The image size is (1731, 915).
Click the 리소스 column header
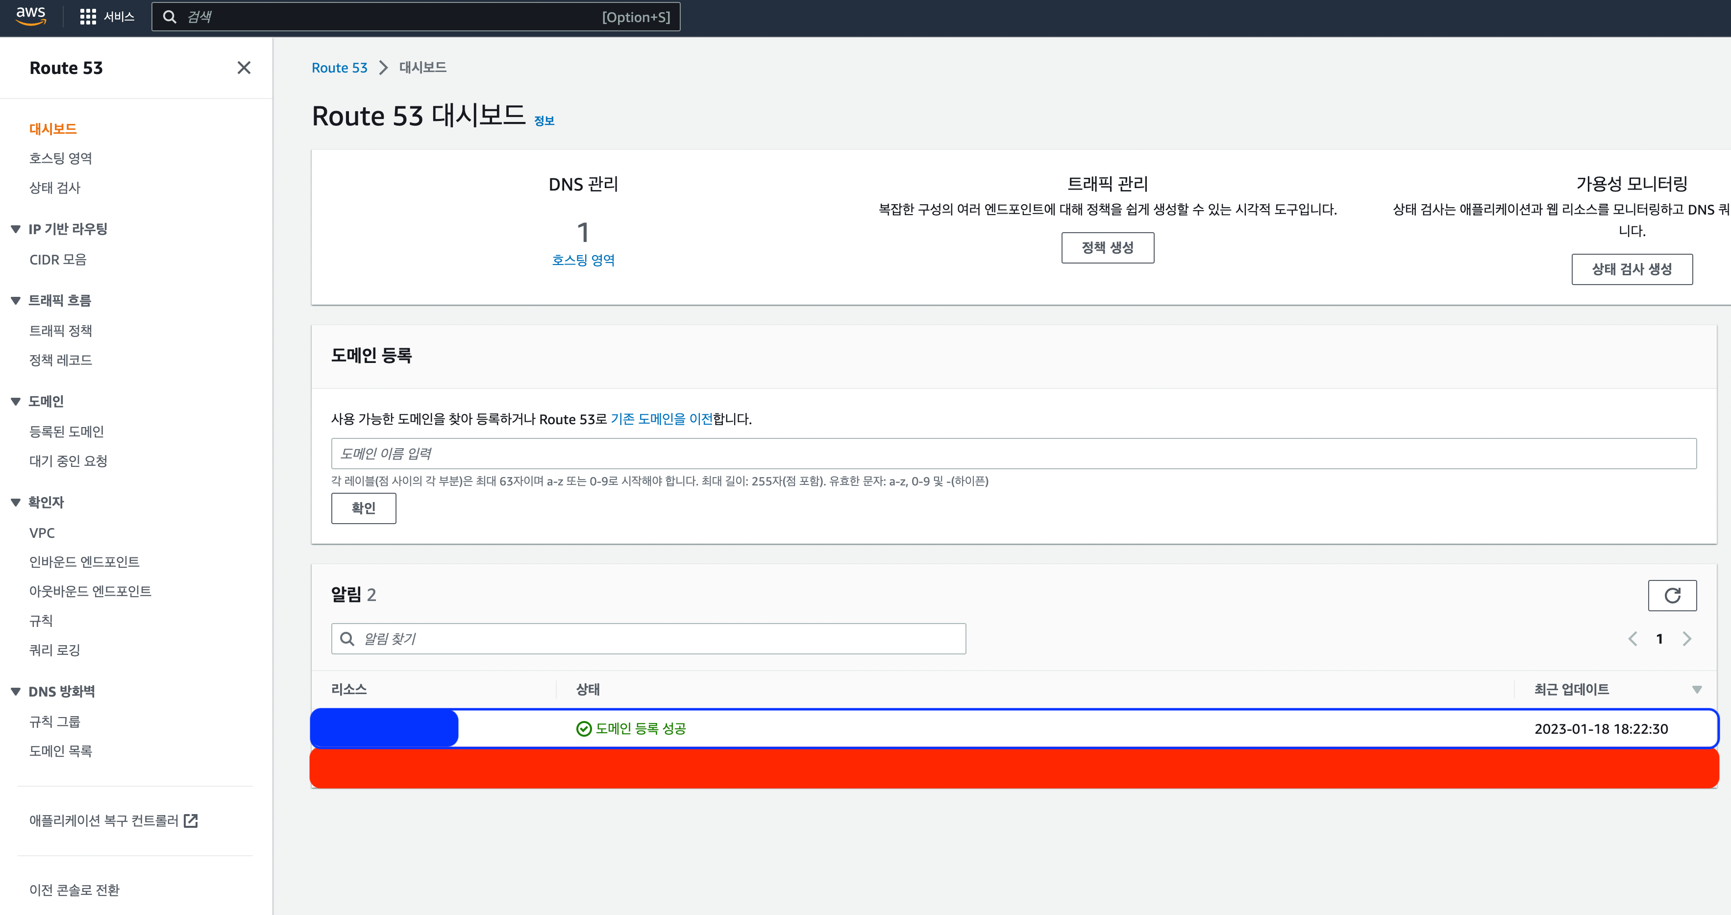tap(349, 690)
